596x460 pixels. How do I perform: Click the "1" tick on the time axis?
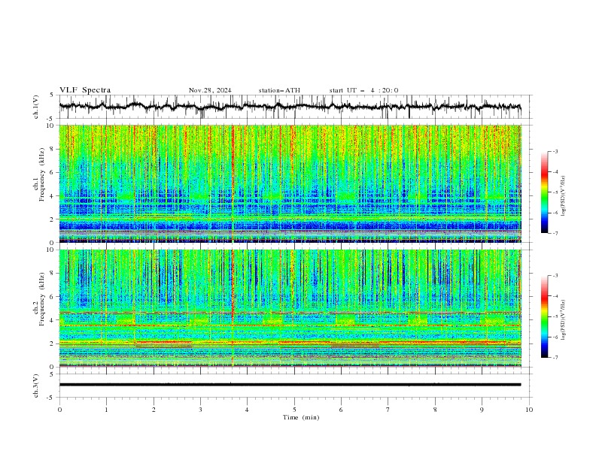[x=106, y=410]
